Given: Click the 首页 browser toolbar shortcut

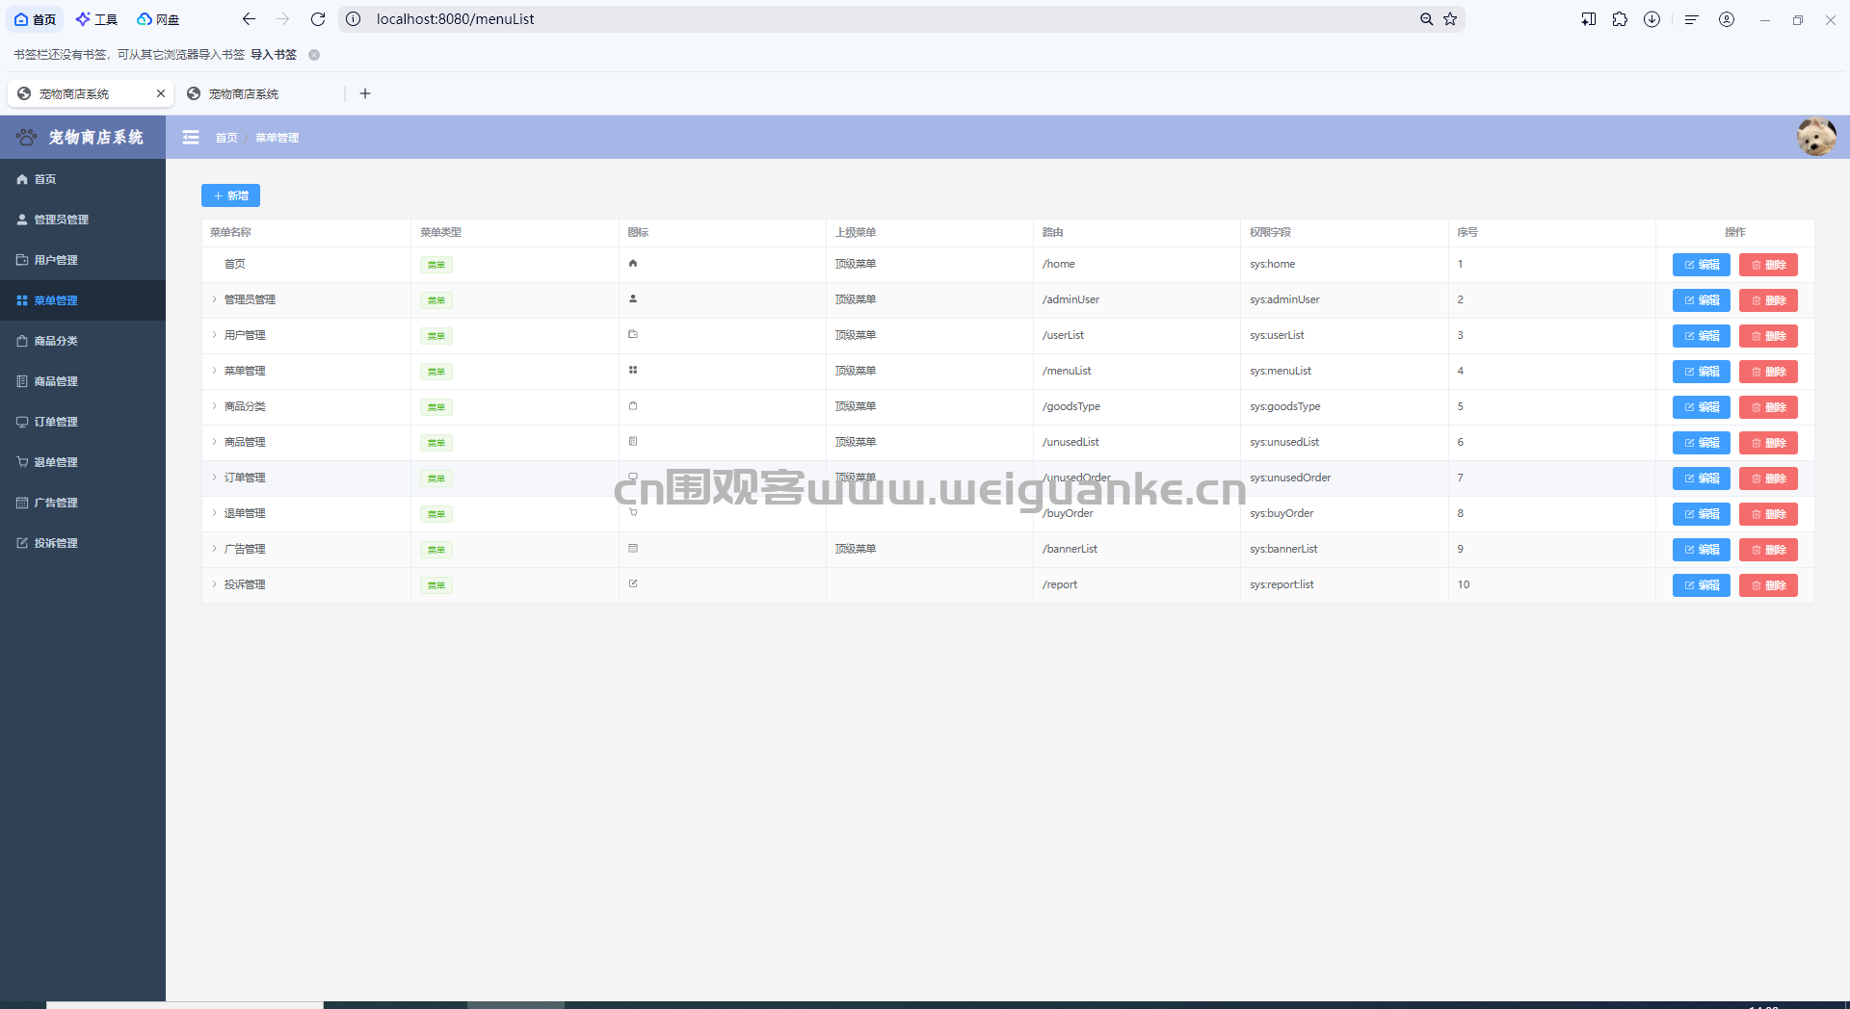Looking at the screenshot, I should point(36,19).
